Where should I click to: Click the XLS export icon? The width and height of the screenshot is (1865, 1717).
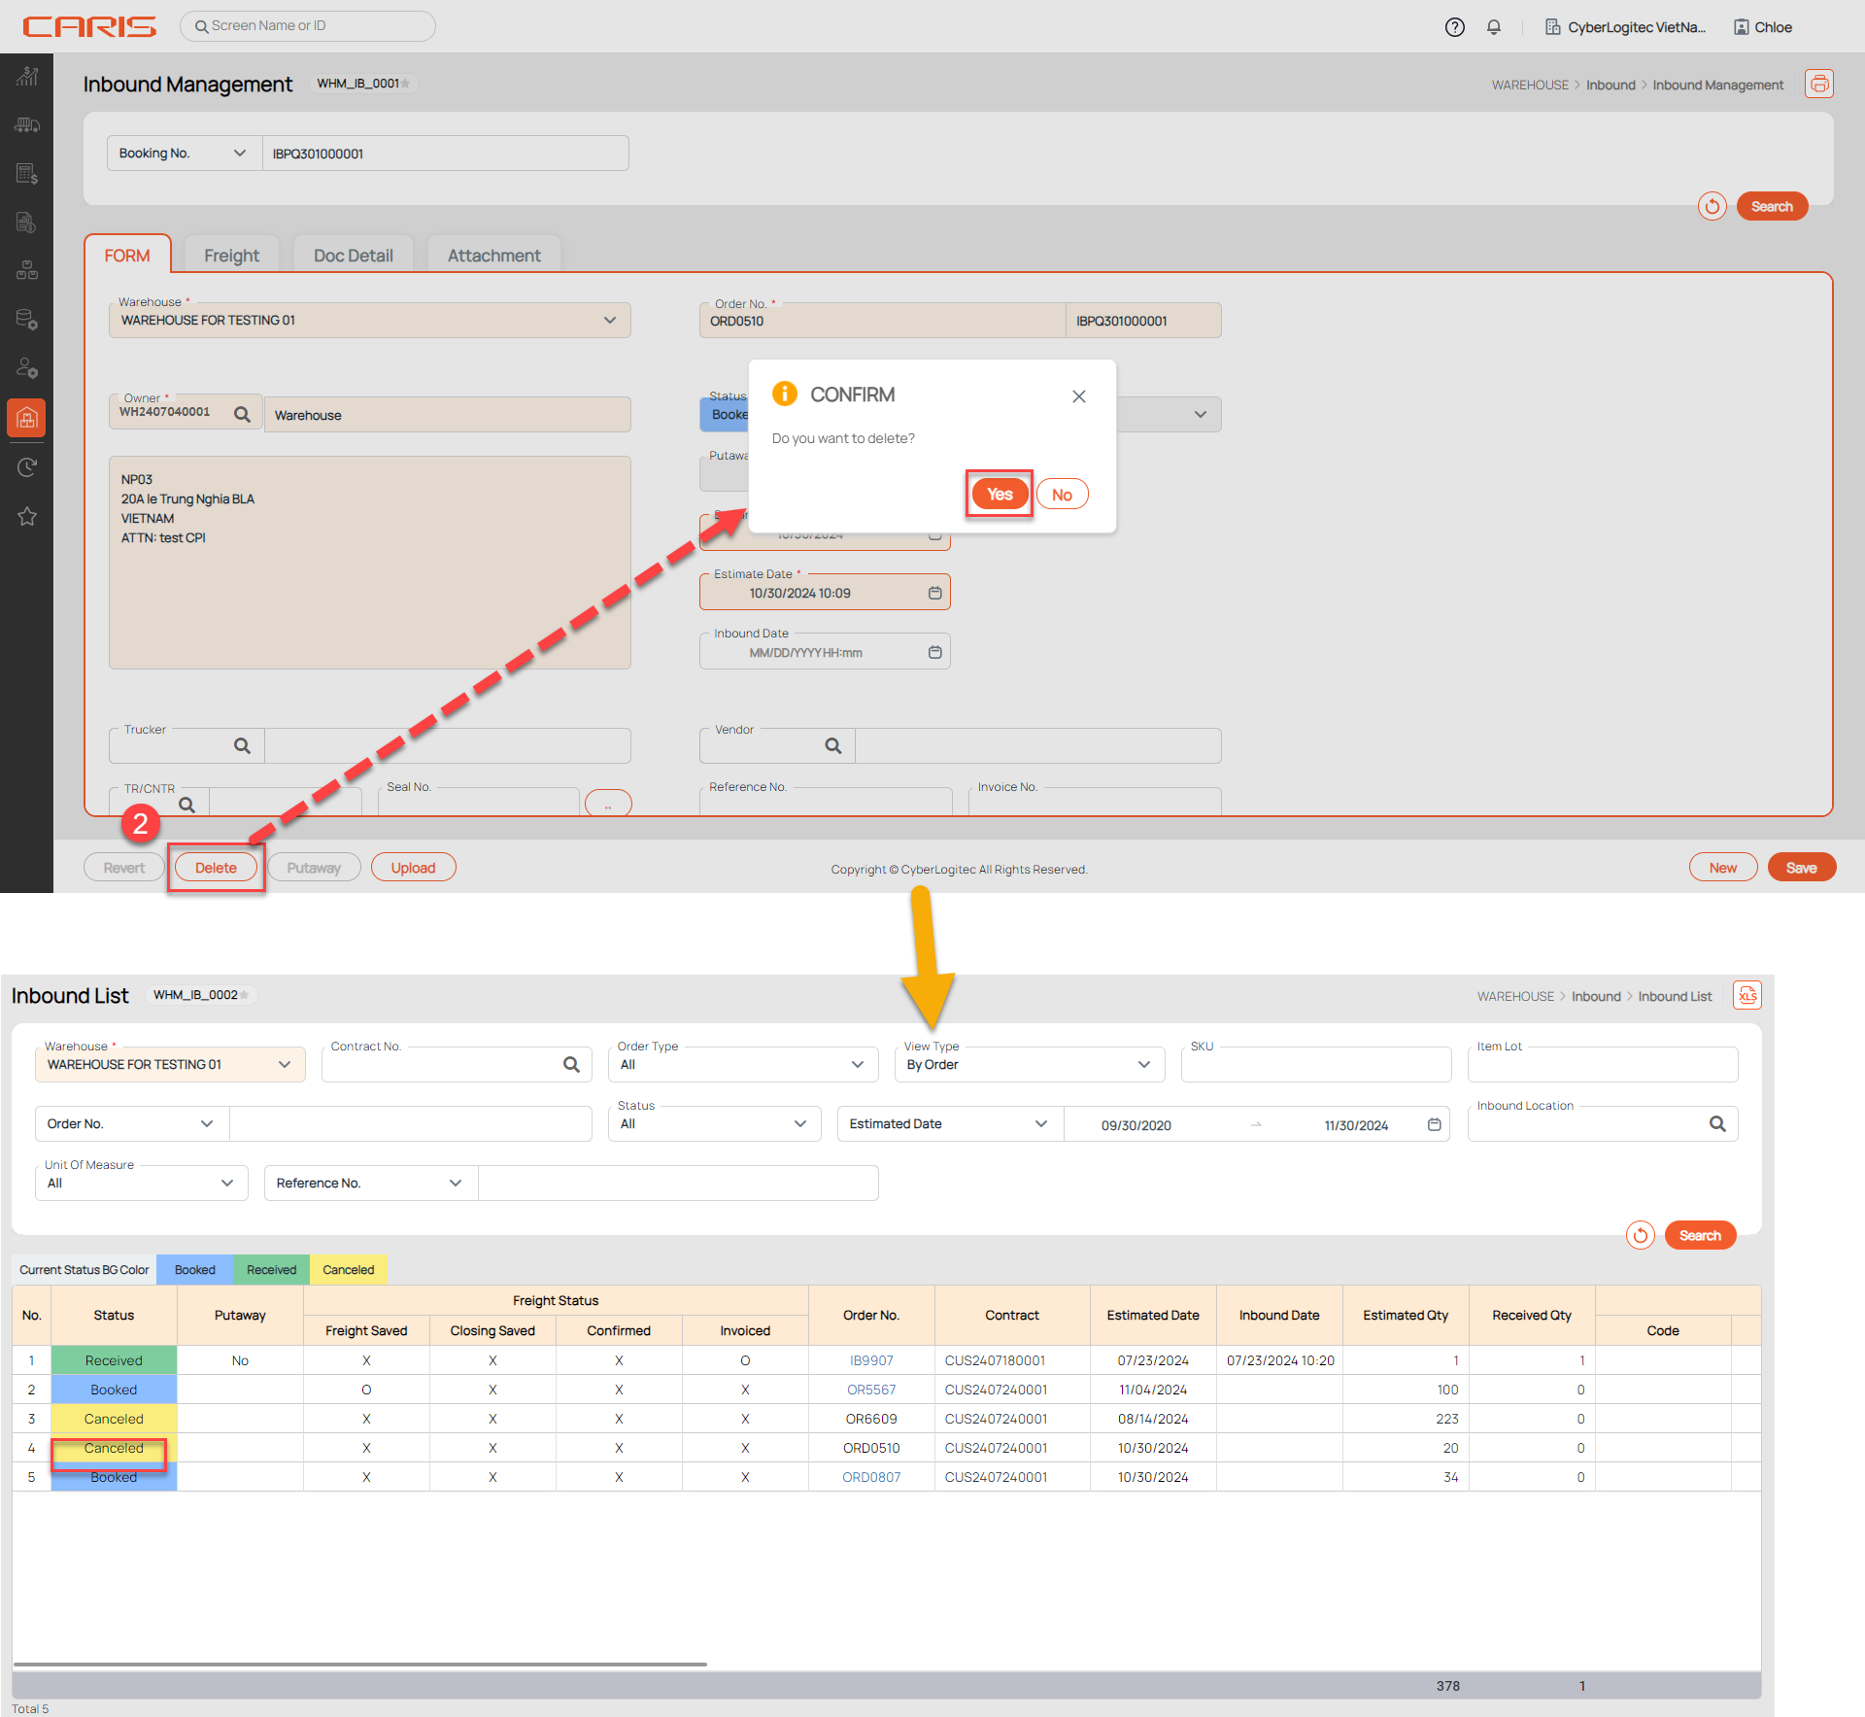tap(1746, 995)
